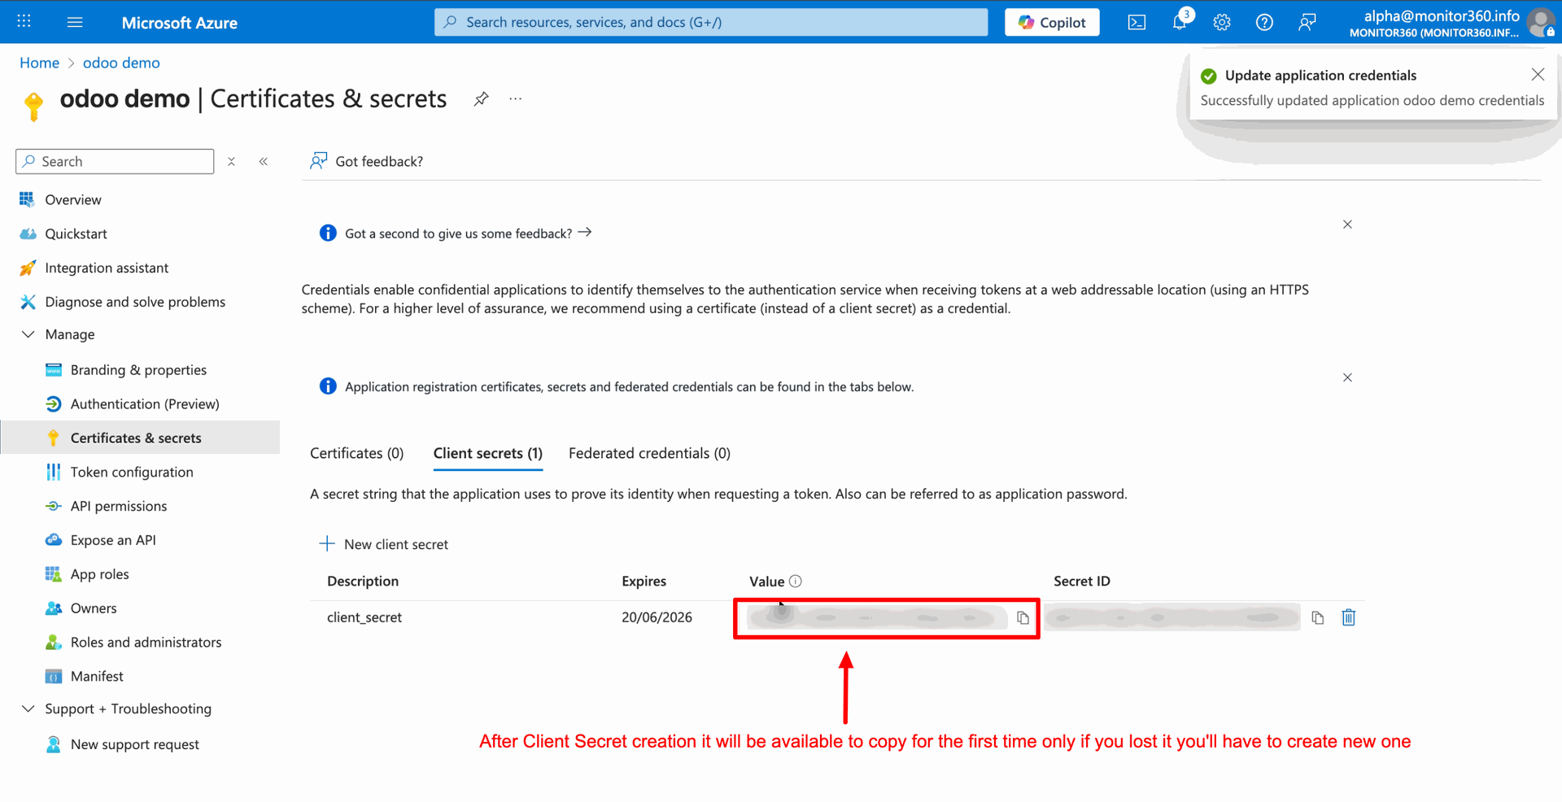The width and height of the screenshot is (1562, 802).
Task: Open App roles in sidebar
Action: click(x=99, y=574)
